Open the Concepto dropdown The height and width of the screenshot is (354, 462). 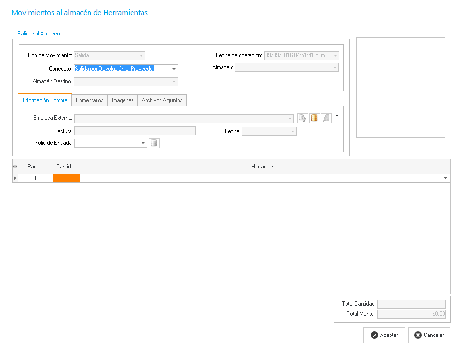click(174, 69)
